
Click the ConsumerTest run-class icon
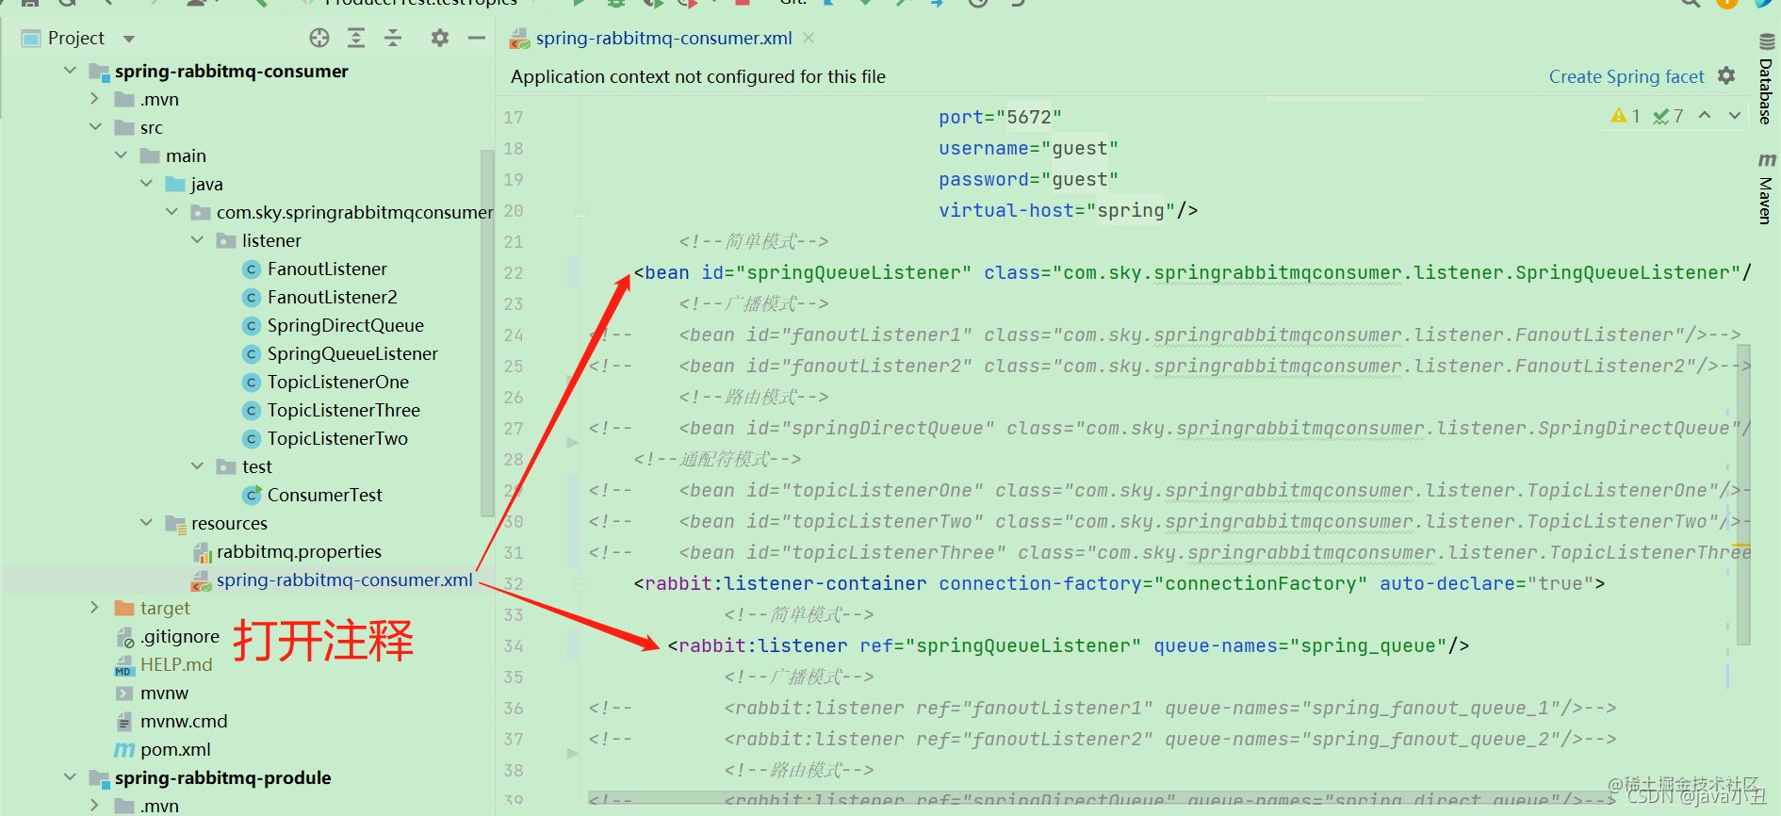[252, 495]
